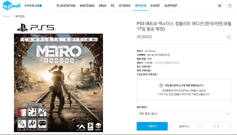Viewport: 237px width, 135px height.
Task: Click the 구매하기 buy button
Action: coord(152,126)
